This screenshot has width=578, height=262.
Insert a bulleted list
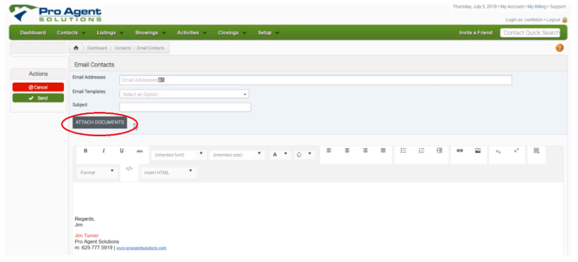point(403,151)
